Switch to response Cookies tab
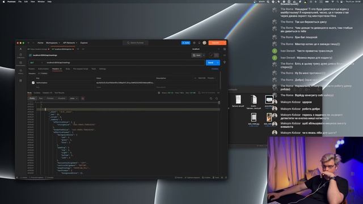363x204 pixels. (x=37, y=93)
